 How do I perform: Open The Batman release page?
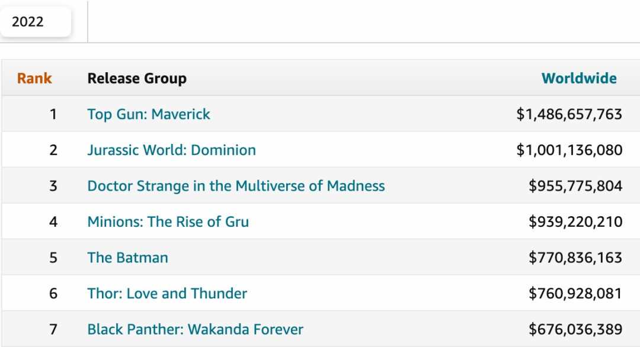[127, 258]
